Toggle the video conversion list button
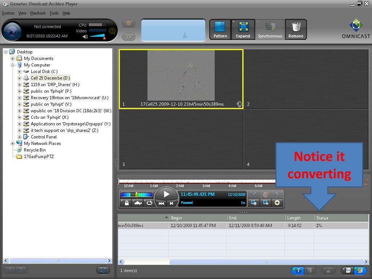 360,270
